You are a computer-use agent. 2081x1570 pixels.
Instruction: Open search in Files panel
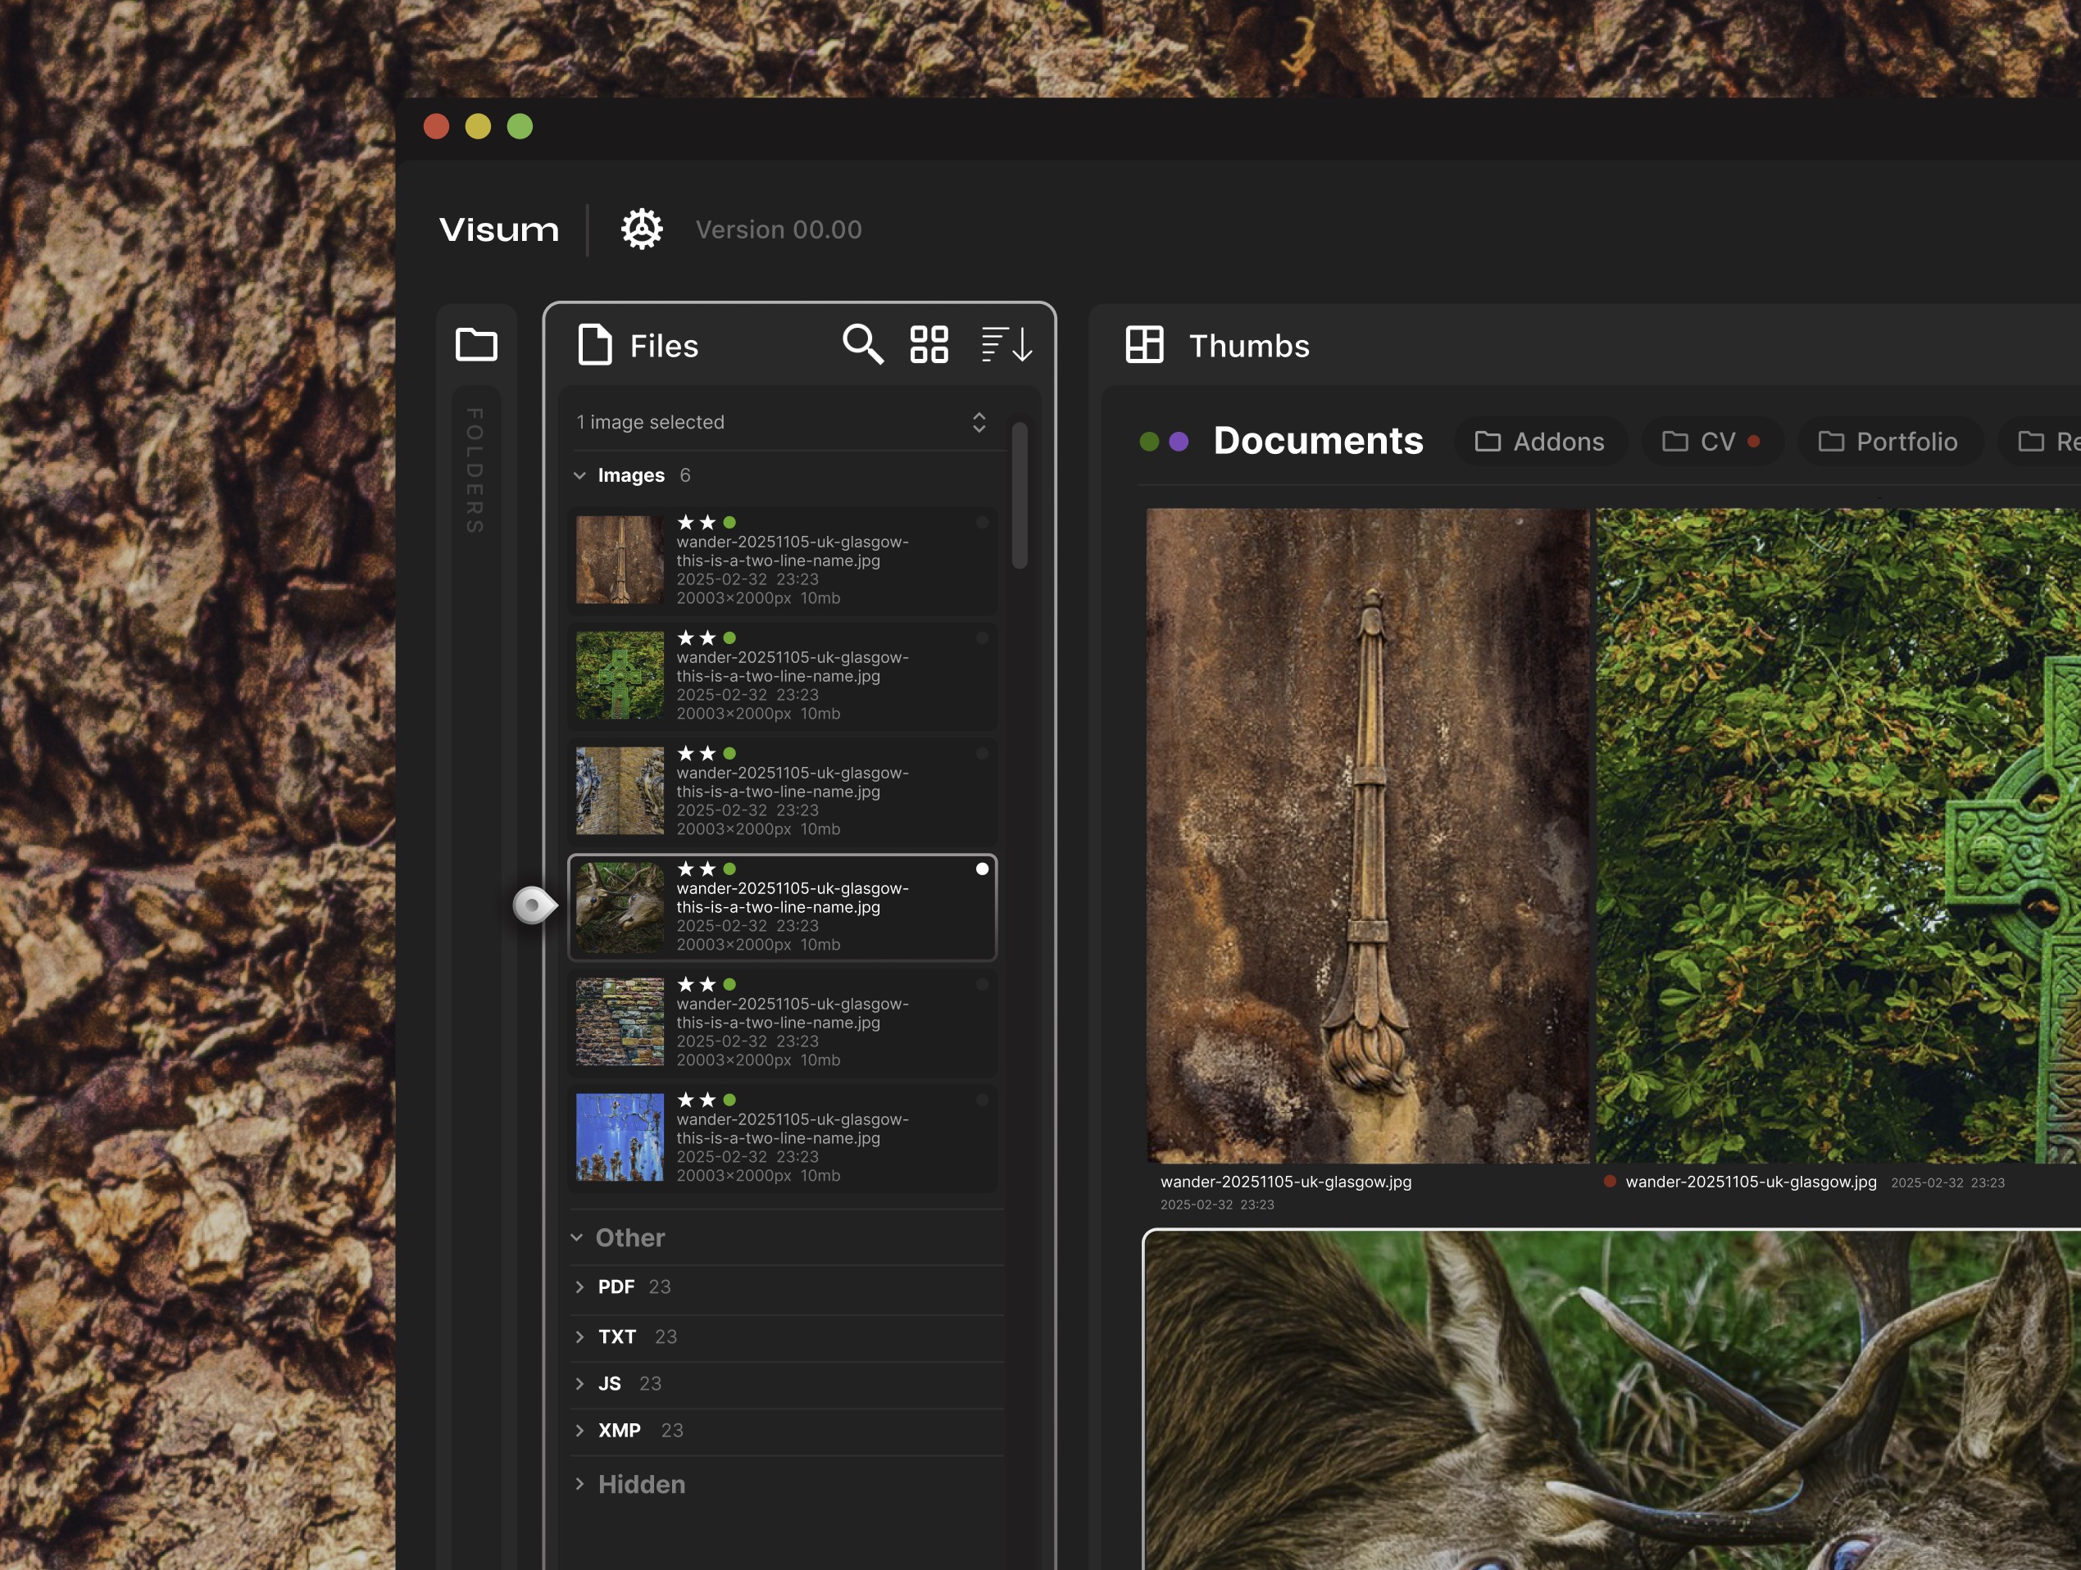pos(861,344)
